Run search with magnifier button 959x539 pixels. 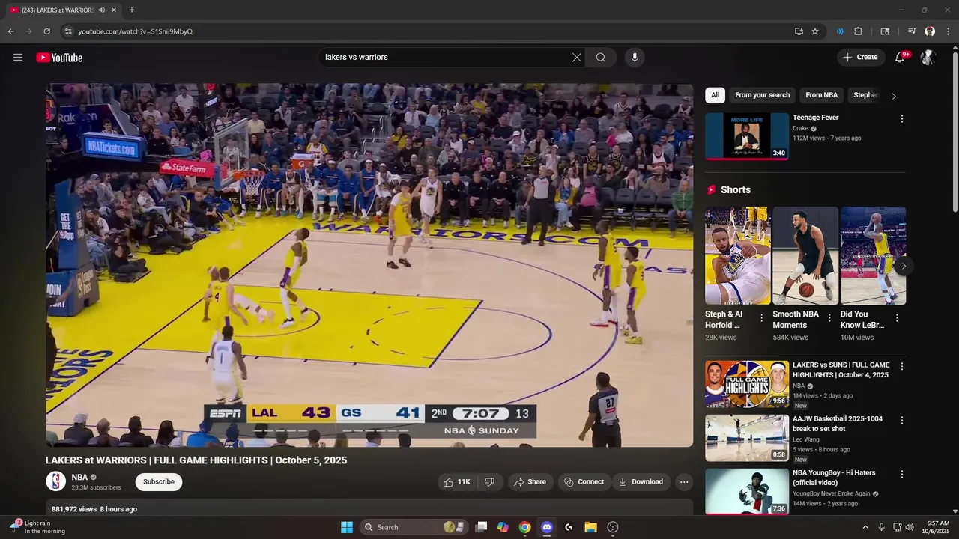click(601, 58)
